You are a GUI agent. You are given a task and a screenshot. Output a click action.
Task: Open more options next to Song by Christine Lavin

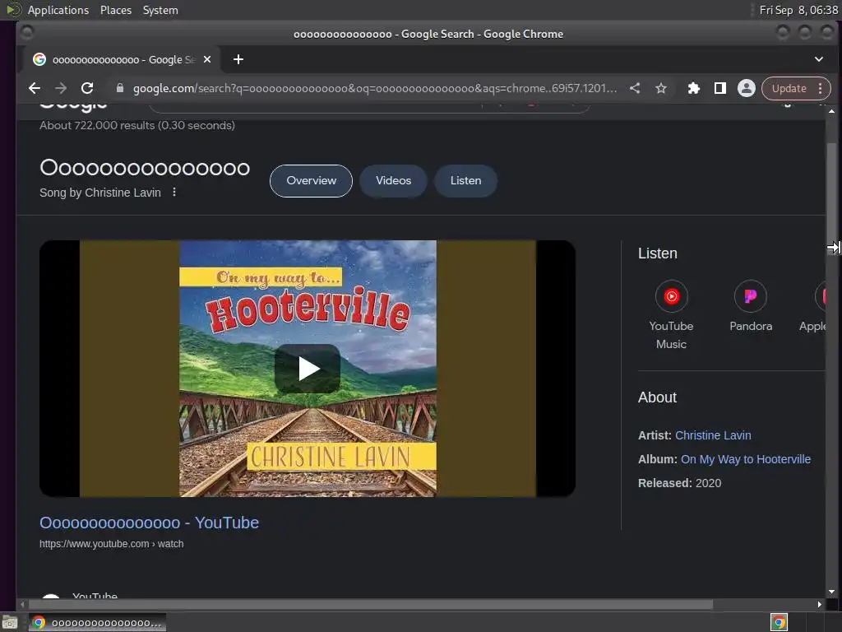click(174, 192)
